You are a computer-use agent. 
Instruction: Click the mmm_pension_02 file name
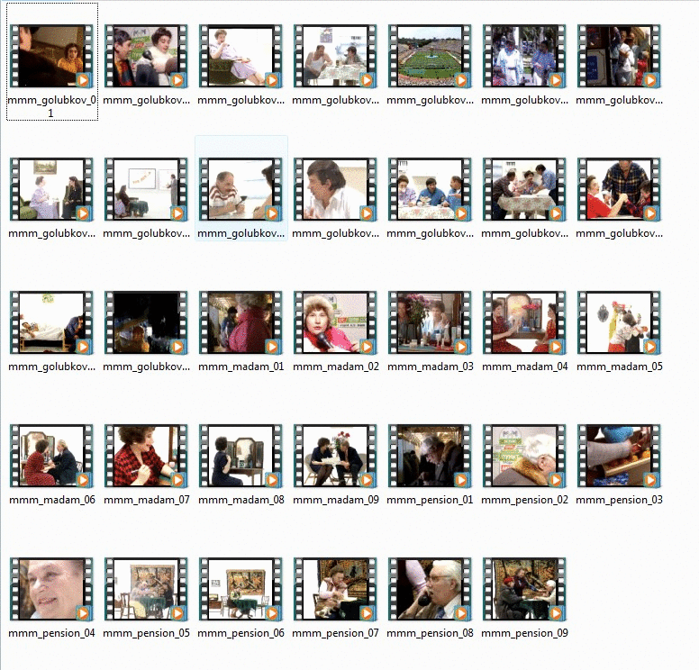coord(524,500)
